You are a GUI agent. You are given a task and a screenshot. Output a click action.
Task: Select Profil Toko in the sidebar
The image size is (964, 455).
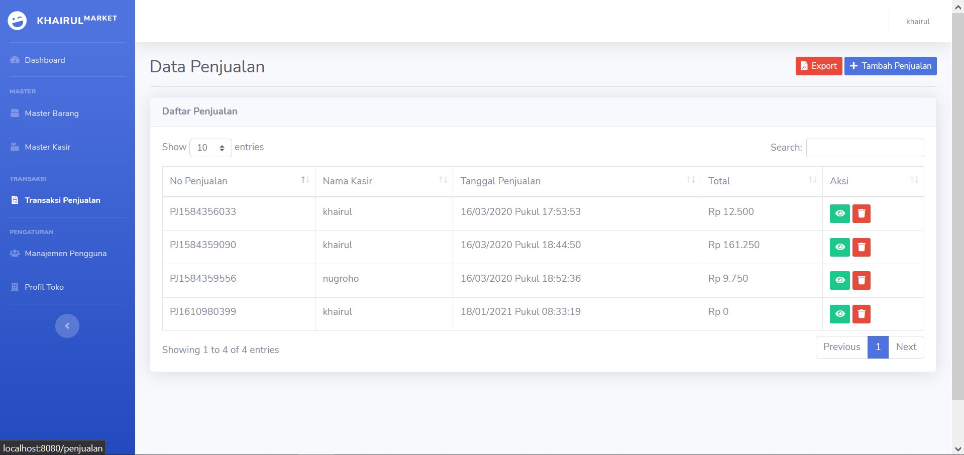[x=44, y=287]
